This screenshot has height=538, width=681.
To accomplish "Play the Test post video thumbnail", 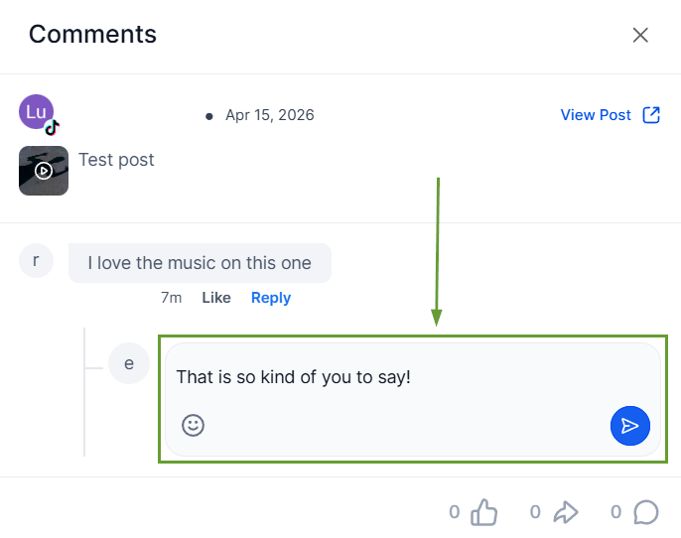I will click(x=44, y=171).
